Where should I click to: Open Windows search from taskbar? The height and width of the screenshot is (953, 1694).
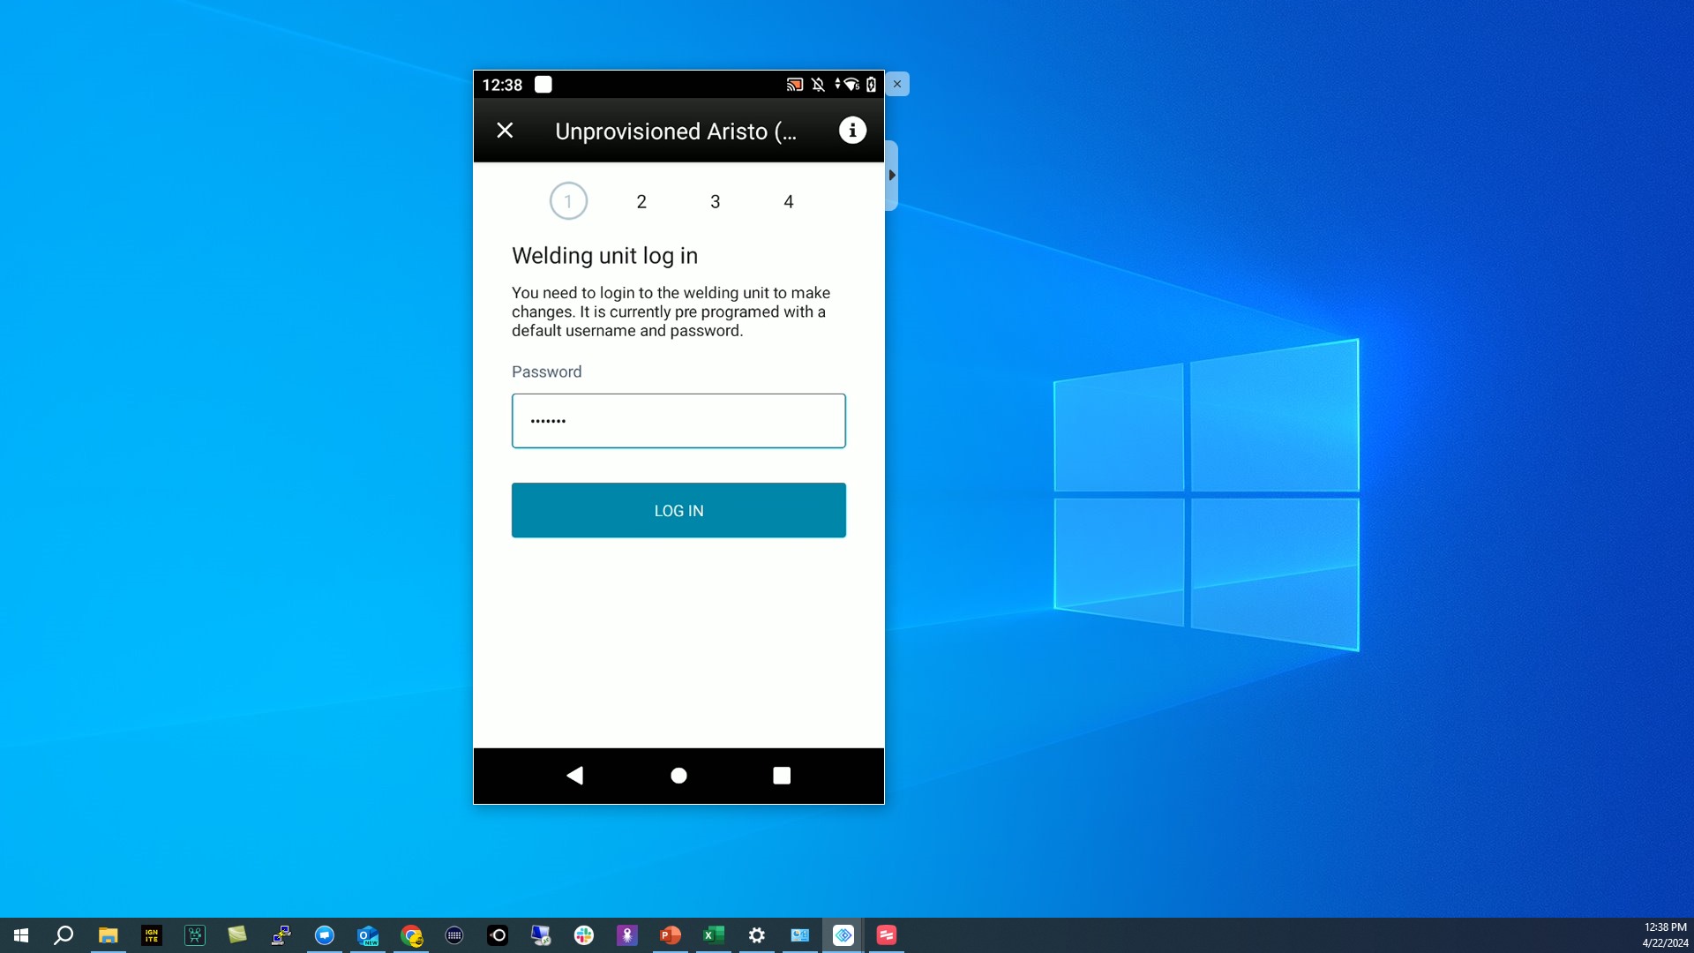[64, 935]
